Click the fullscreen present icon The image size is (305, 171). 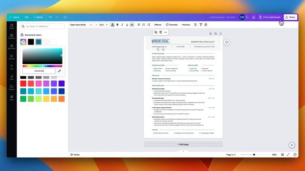(x=288, y=155)
